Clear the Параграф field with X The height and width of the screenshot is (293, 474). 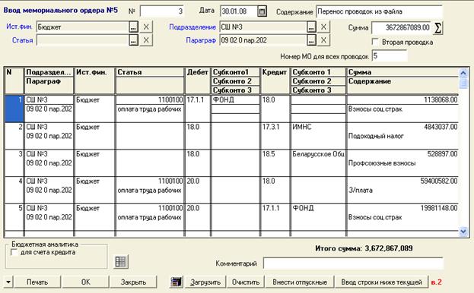(x=323, y=40)
